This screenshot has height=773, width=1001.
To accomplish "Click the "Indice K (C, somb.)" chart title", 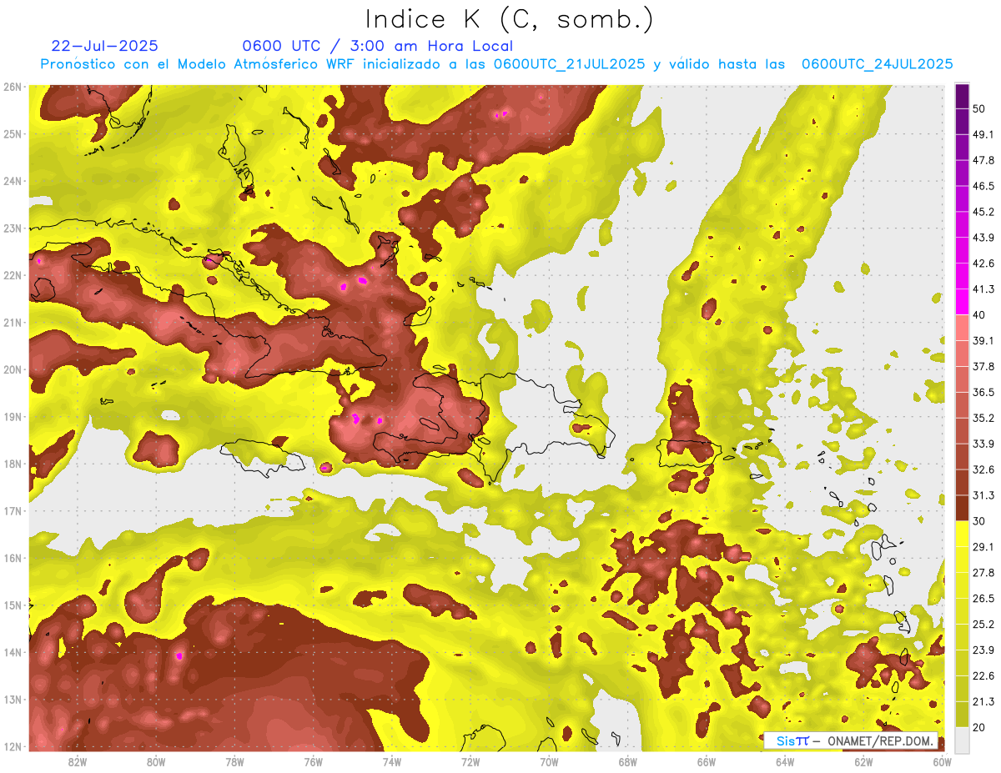I will pyautogui.click(x=509, y=19).
